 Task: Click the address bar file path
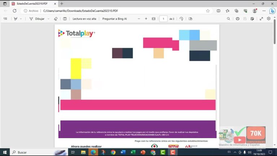(x=80, y=11)
